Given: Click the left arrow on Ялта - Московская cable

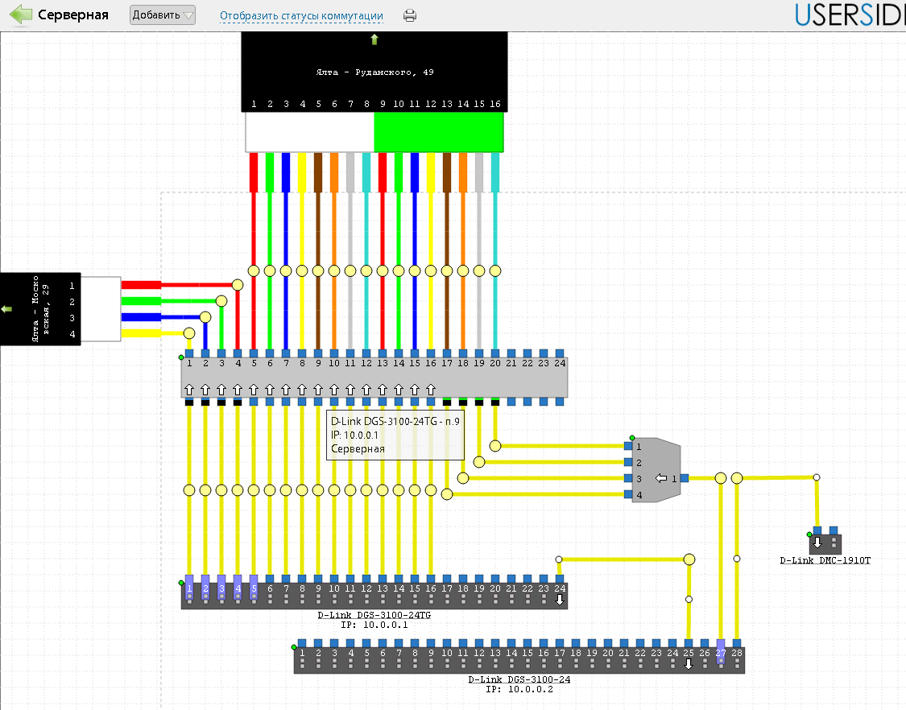Looking at the screenshot, I should (7, 309).
